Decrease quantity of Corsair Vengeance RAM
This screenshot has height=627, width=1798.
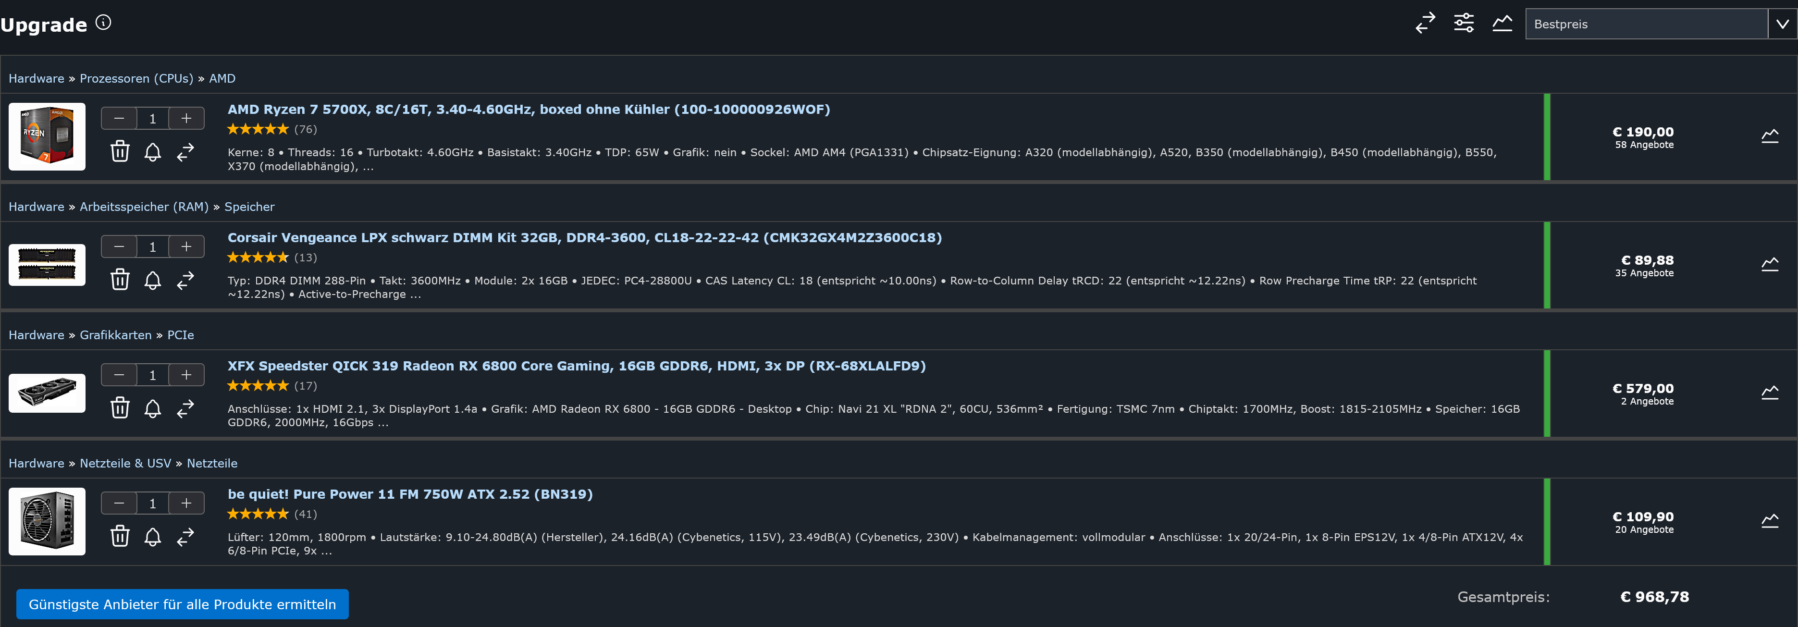point(119,246)
